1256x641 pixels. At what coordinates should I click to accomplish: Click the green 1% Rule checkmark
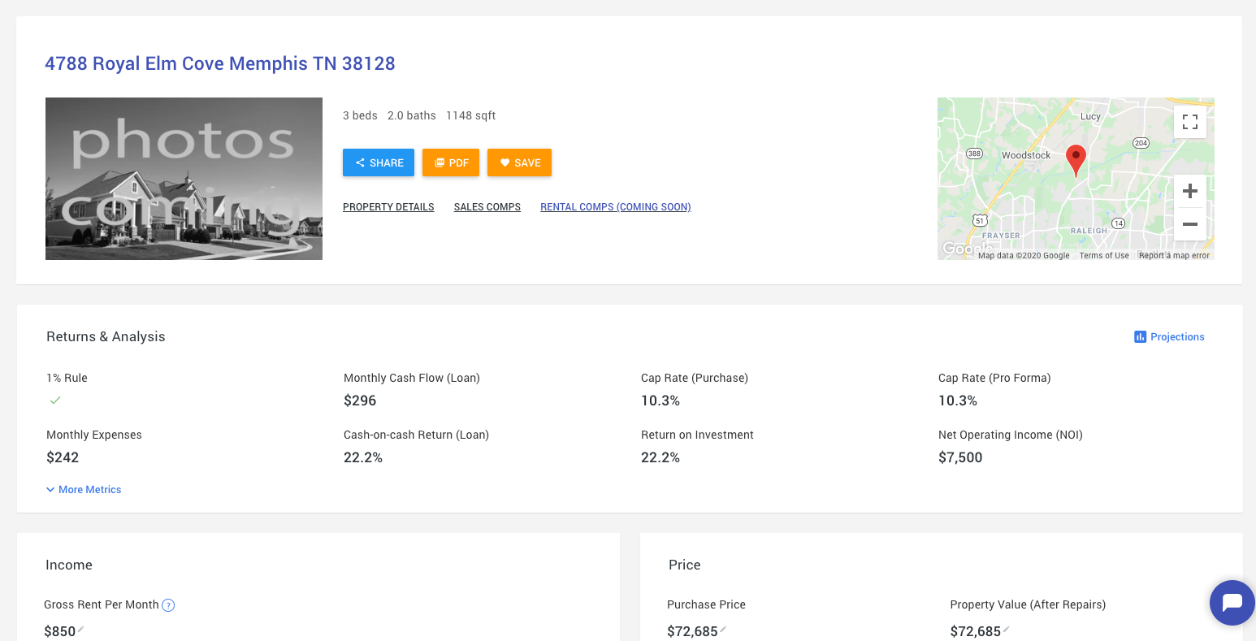click(55, 401)
